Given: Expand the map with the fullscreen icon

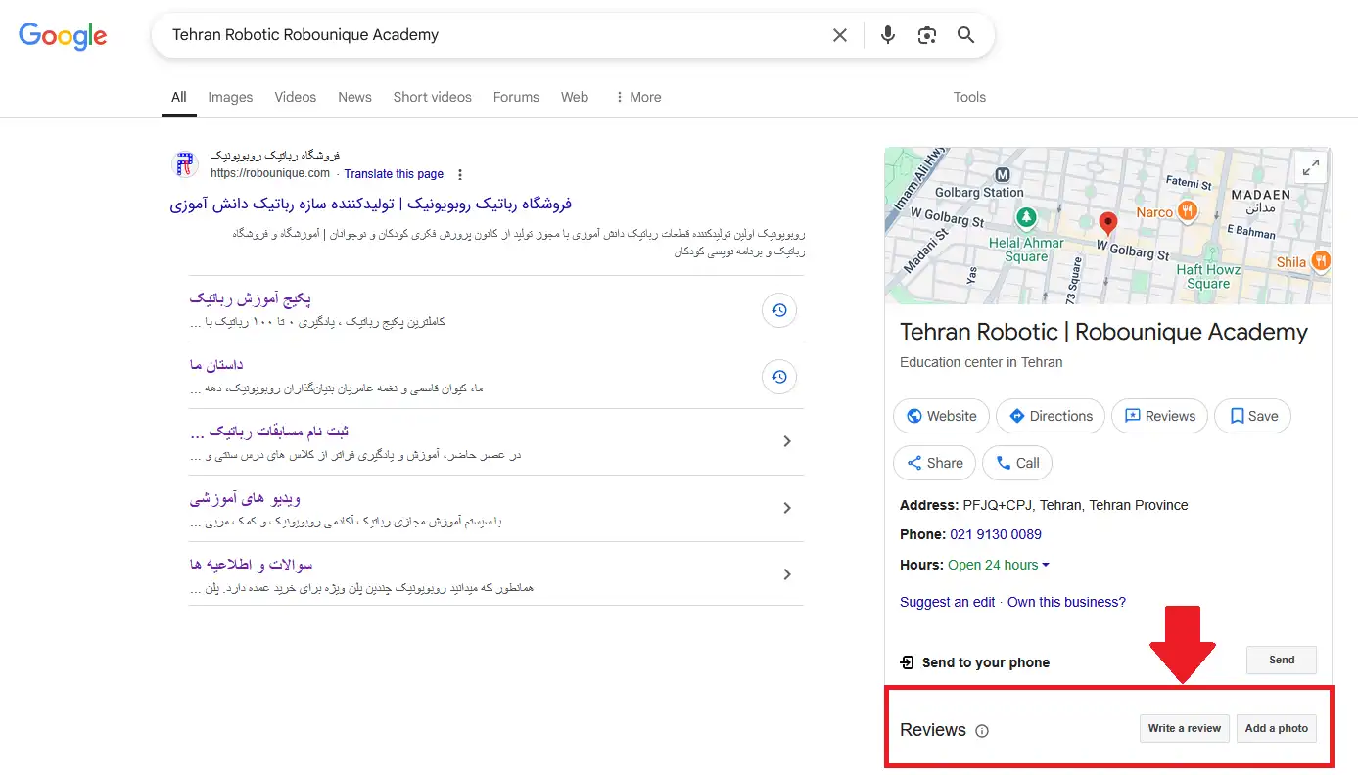Looking at the screenshot, I should click(1310, 167).
